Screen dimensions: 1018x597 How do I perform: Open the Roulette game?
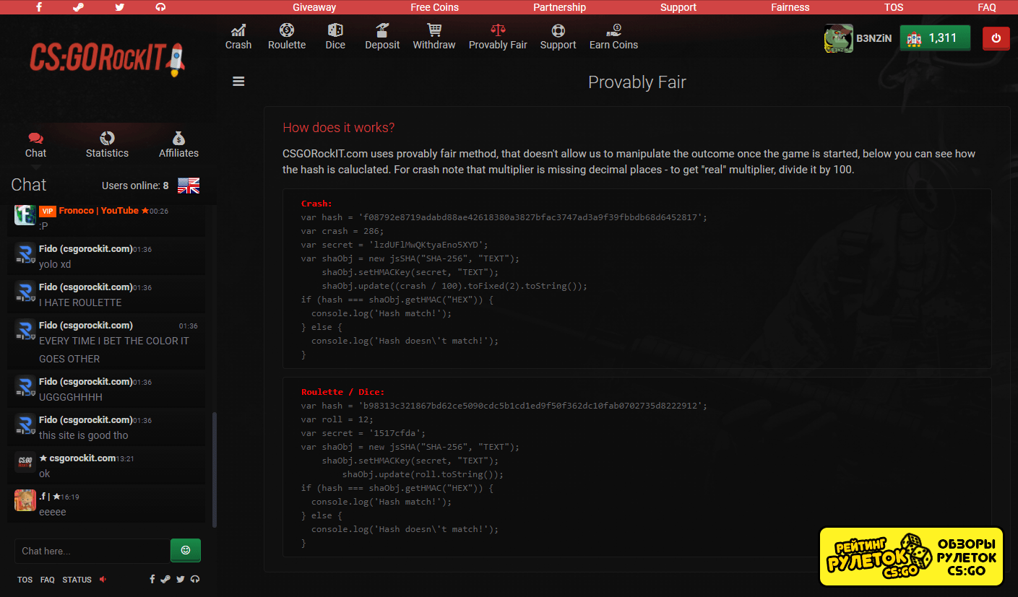[x=287, y=37]
